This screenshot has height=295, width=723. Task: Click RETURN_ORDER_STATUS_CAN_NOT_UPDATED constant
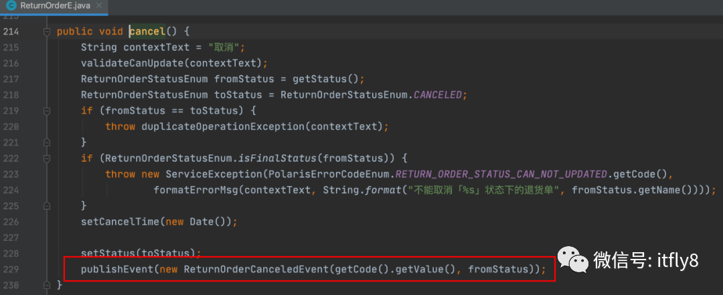[x=500, y=174]
